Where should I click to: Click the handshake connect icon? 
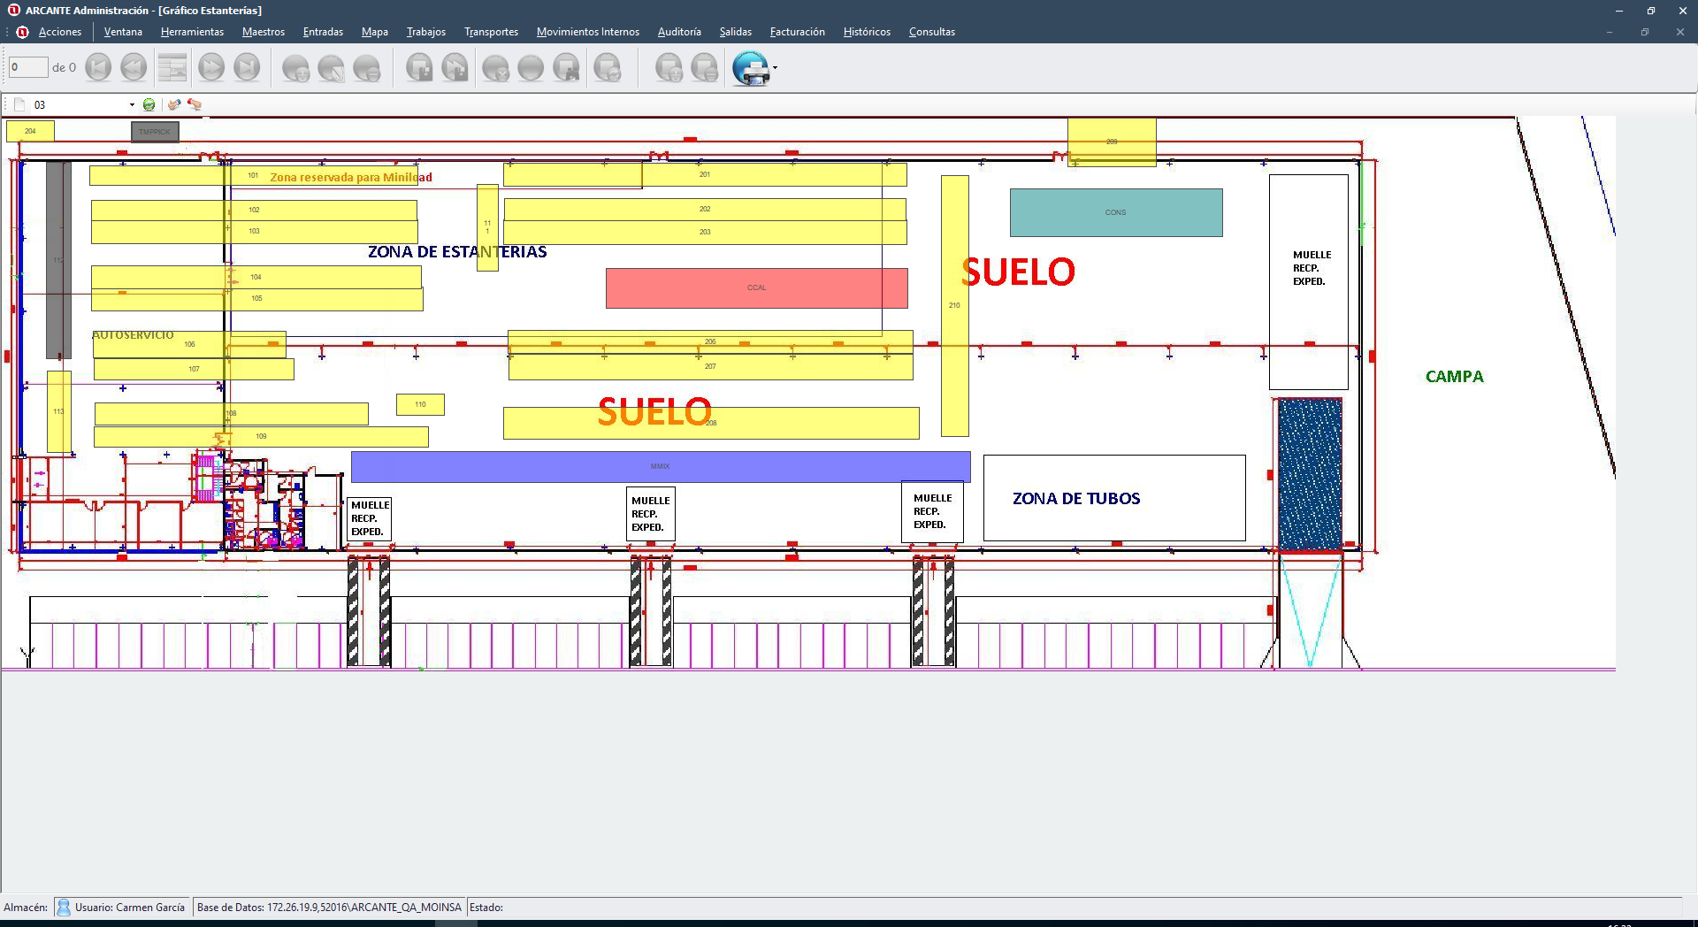[174, 104]
